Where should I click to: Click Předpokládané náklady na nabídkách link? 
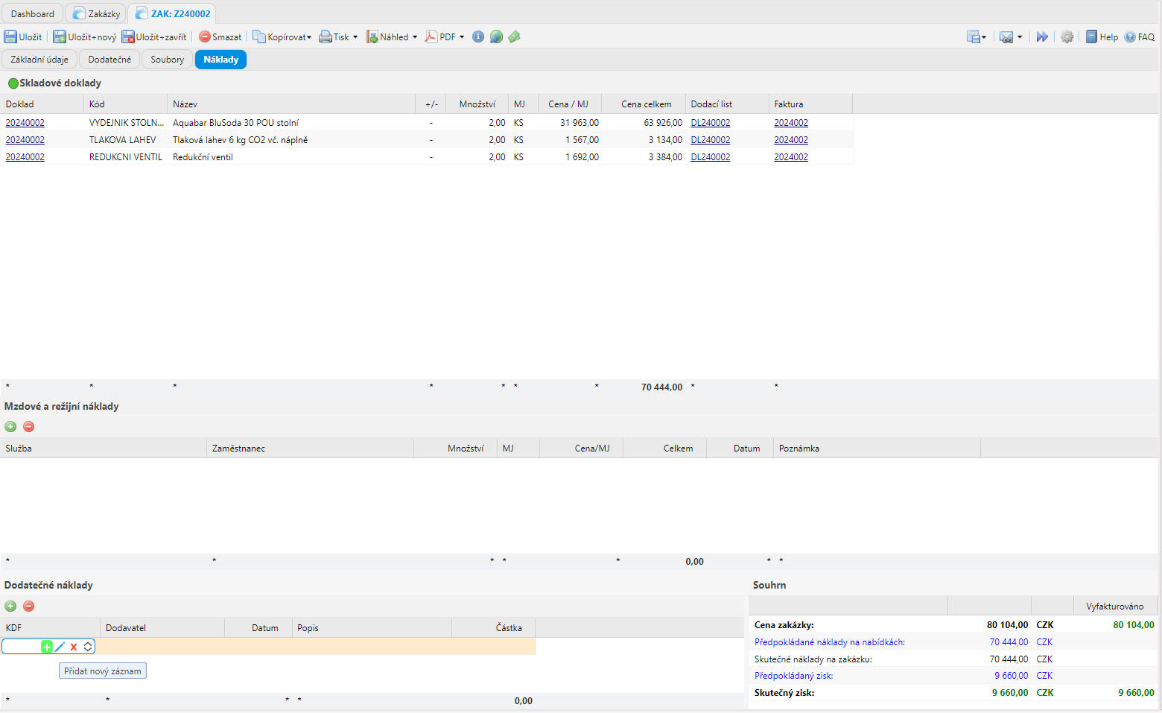829,642
